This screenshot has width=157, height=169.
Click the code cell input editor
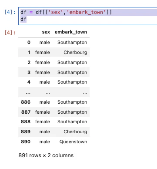click(88, 16)
